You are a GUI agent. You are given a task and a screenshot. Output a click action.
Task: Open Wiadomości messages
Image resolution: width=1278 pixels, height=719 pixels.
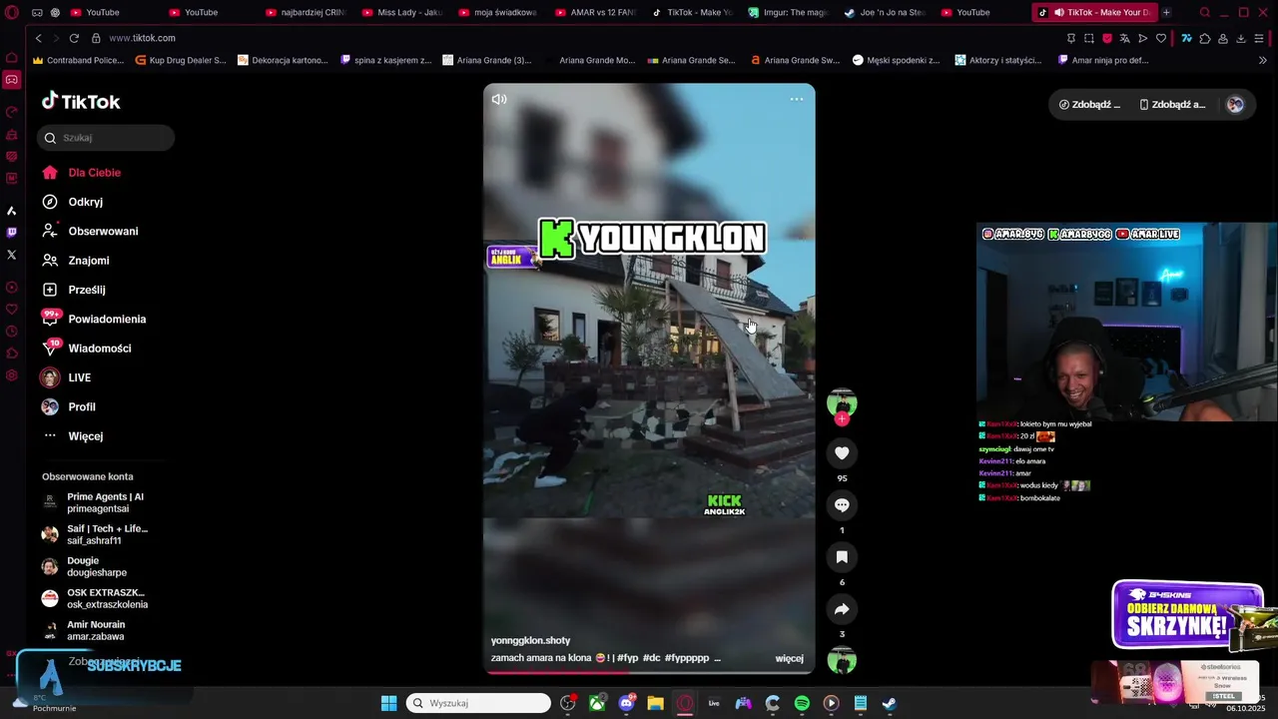pos(86,349)
